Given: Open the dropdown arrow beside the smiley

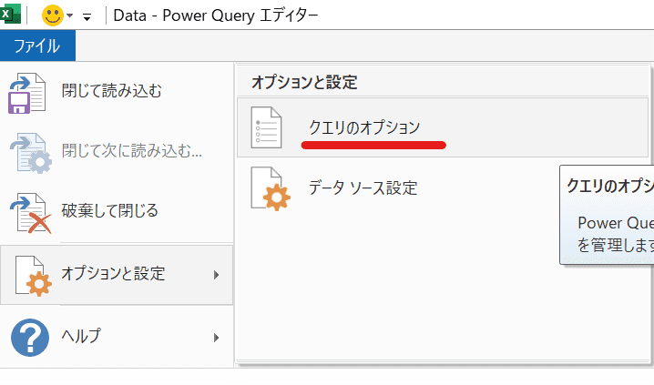Looking at the screenshot, I should pos(70,16).
